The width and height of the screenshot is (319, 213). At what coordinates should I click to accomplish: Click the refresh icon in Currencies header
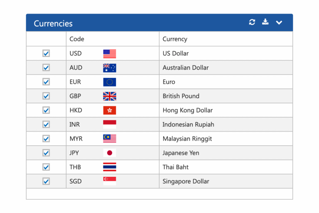pos(252,22)
